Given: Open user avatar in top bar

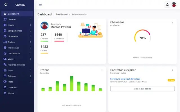Looking at the screenshot, I should 174,5.
